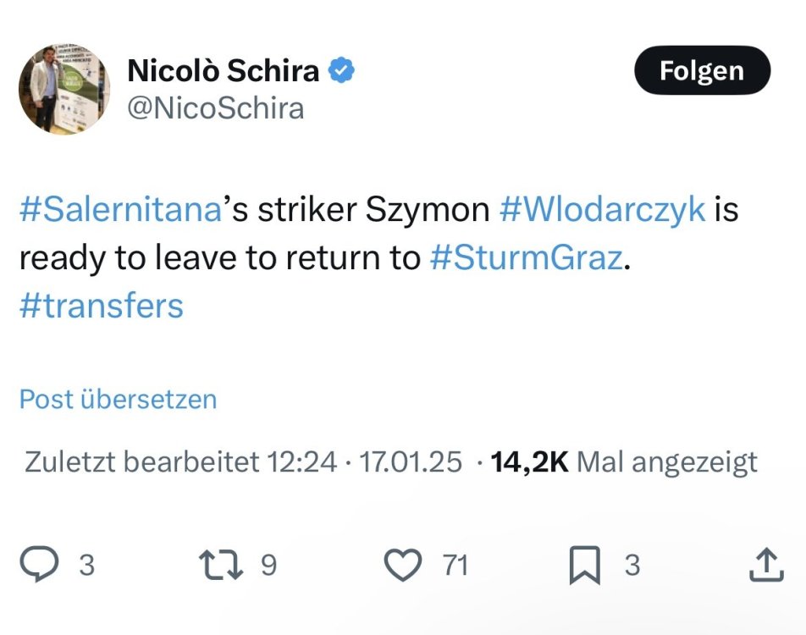Repost the tweet using the retweet icon
The image size is (806, 635).
tap(219, 566)
